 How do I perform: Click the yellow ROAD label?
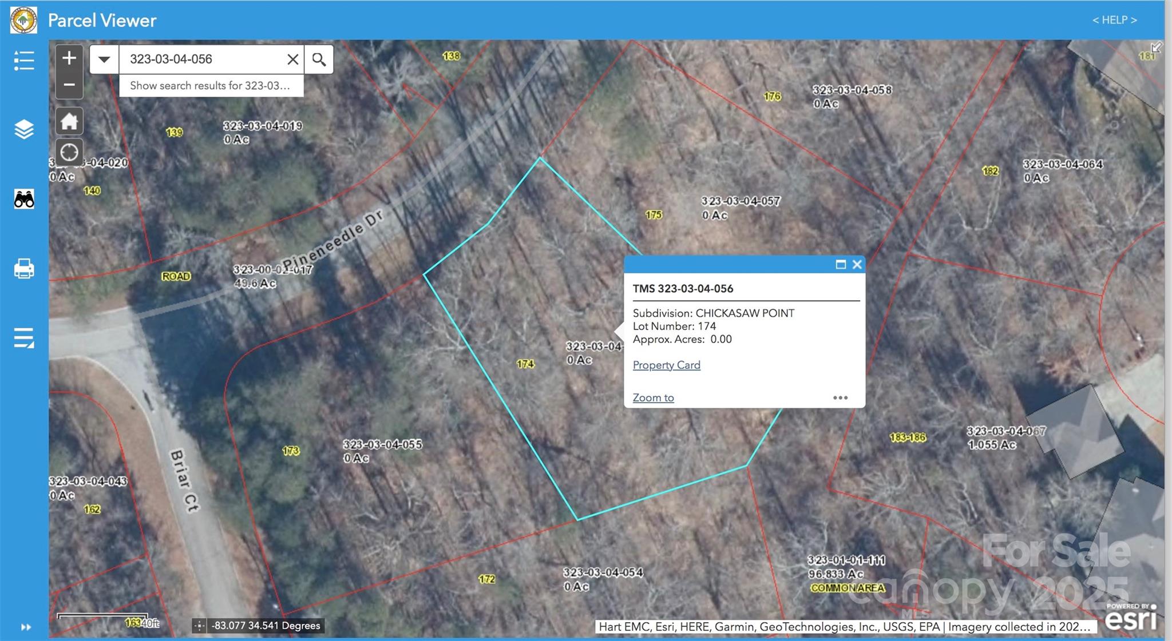[176, 276]
